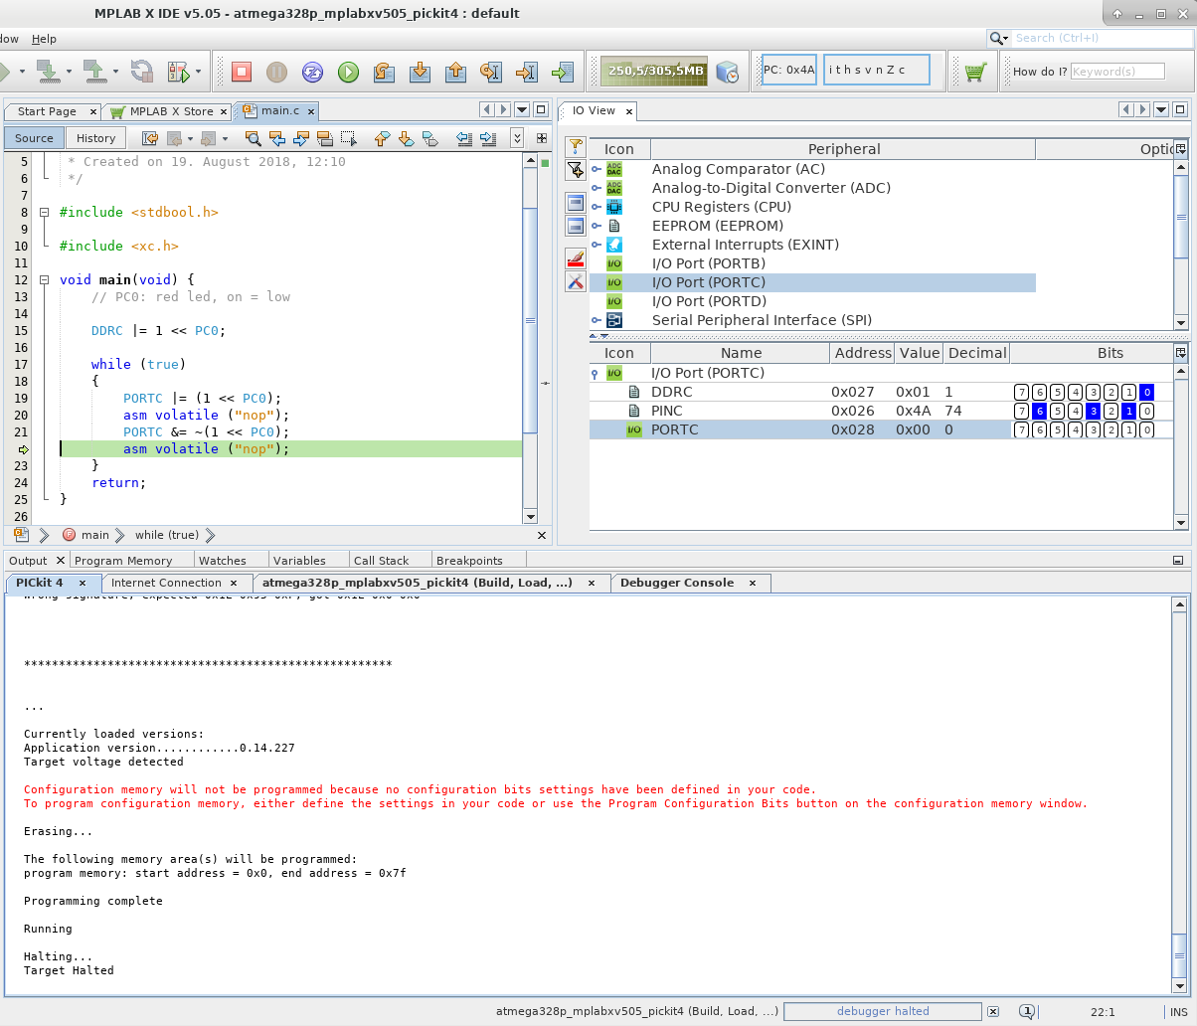
Task: Cancel the debugger halted task in status bar
Action: [992, 1012]
